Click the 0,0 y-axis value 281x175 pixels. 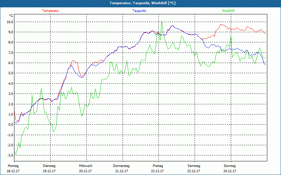point(11,125)
